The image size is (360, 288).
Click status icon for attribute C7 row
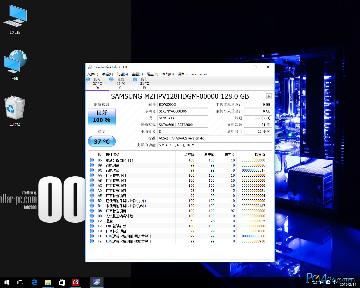[x=92, y=226]
